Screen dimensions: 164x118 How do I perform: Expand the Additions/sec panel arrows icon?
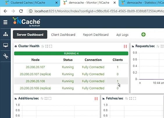[46, 98]
